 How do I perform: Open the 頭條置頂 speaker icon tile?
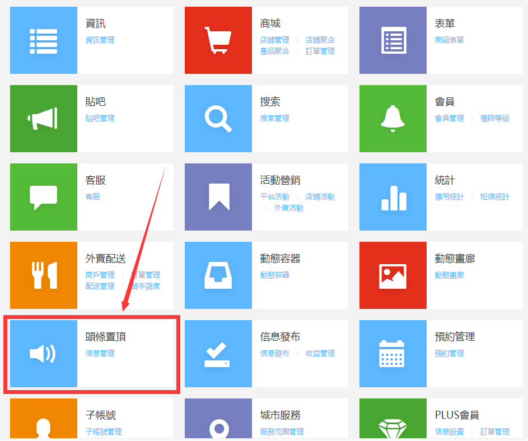(44, 354)
